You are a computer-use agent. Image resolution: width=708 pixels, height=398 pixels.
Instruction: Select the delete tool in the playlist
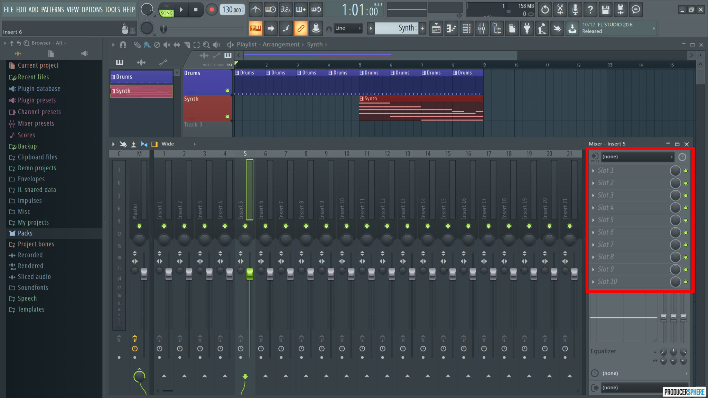(157, 45)
